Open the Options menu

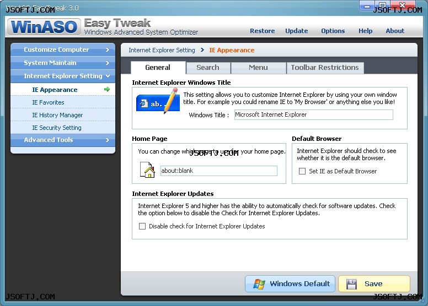click(x=333, y=31)
